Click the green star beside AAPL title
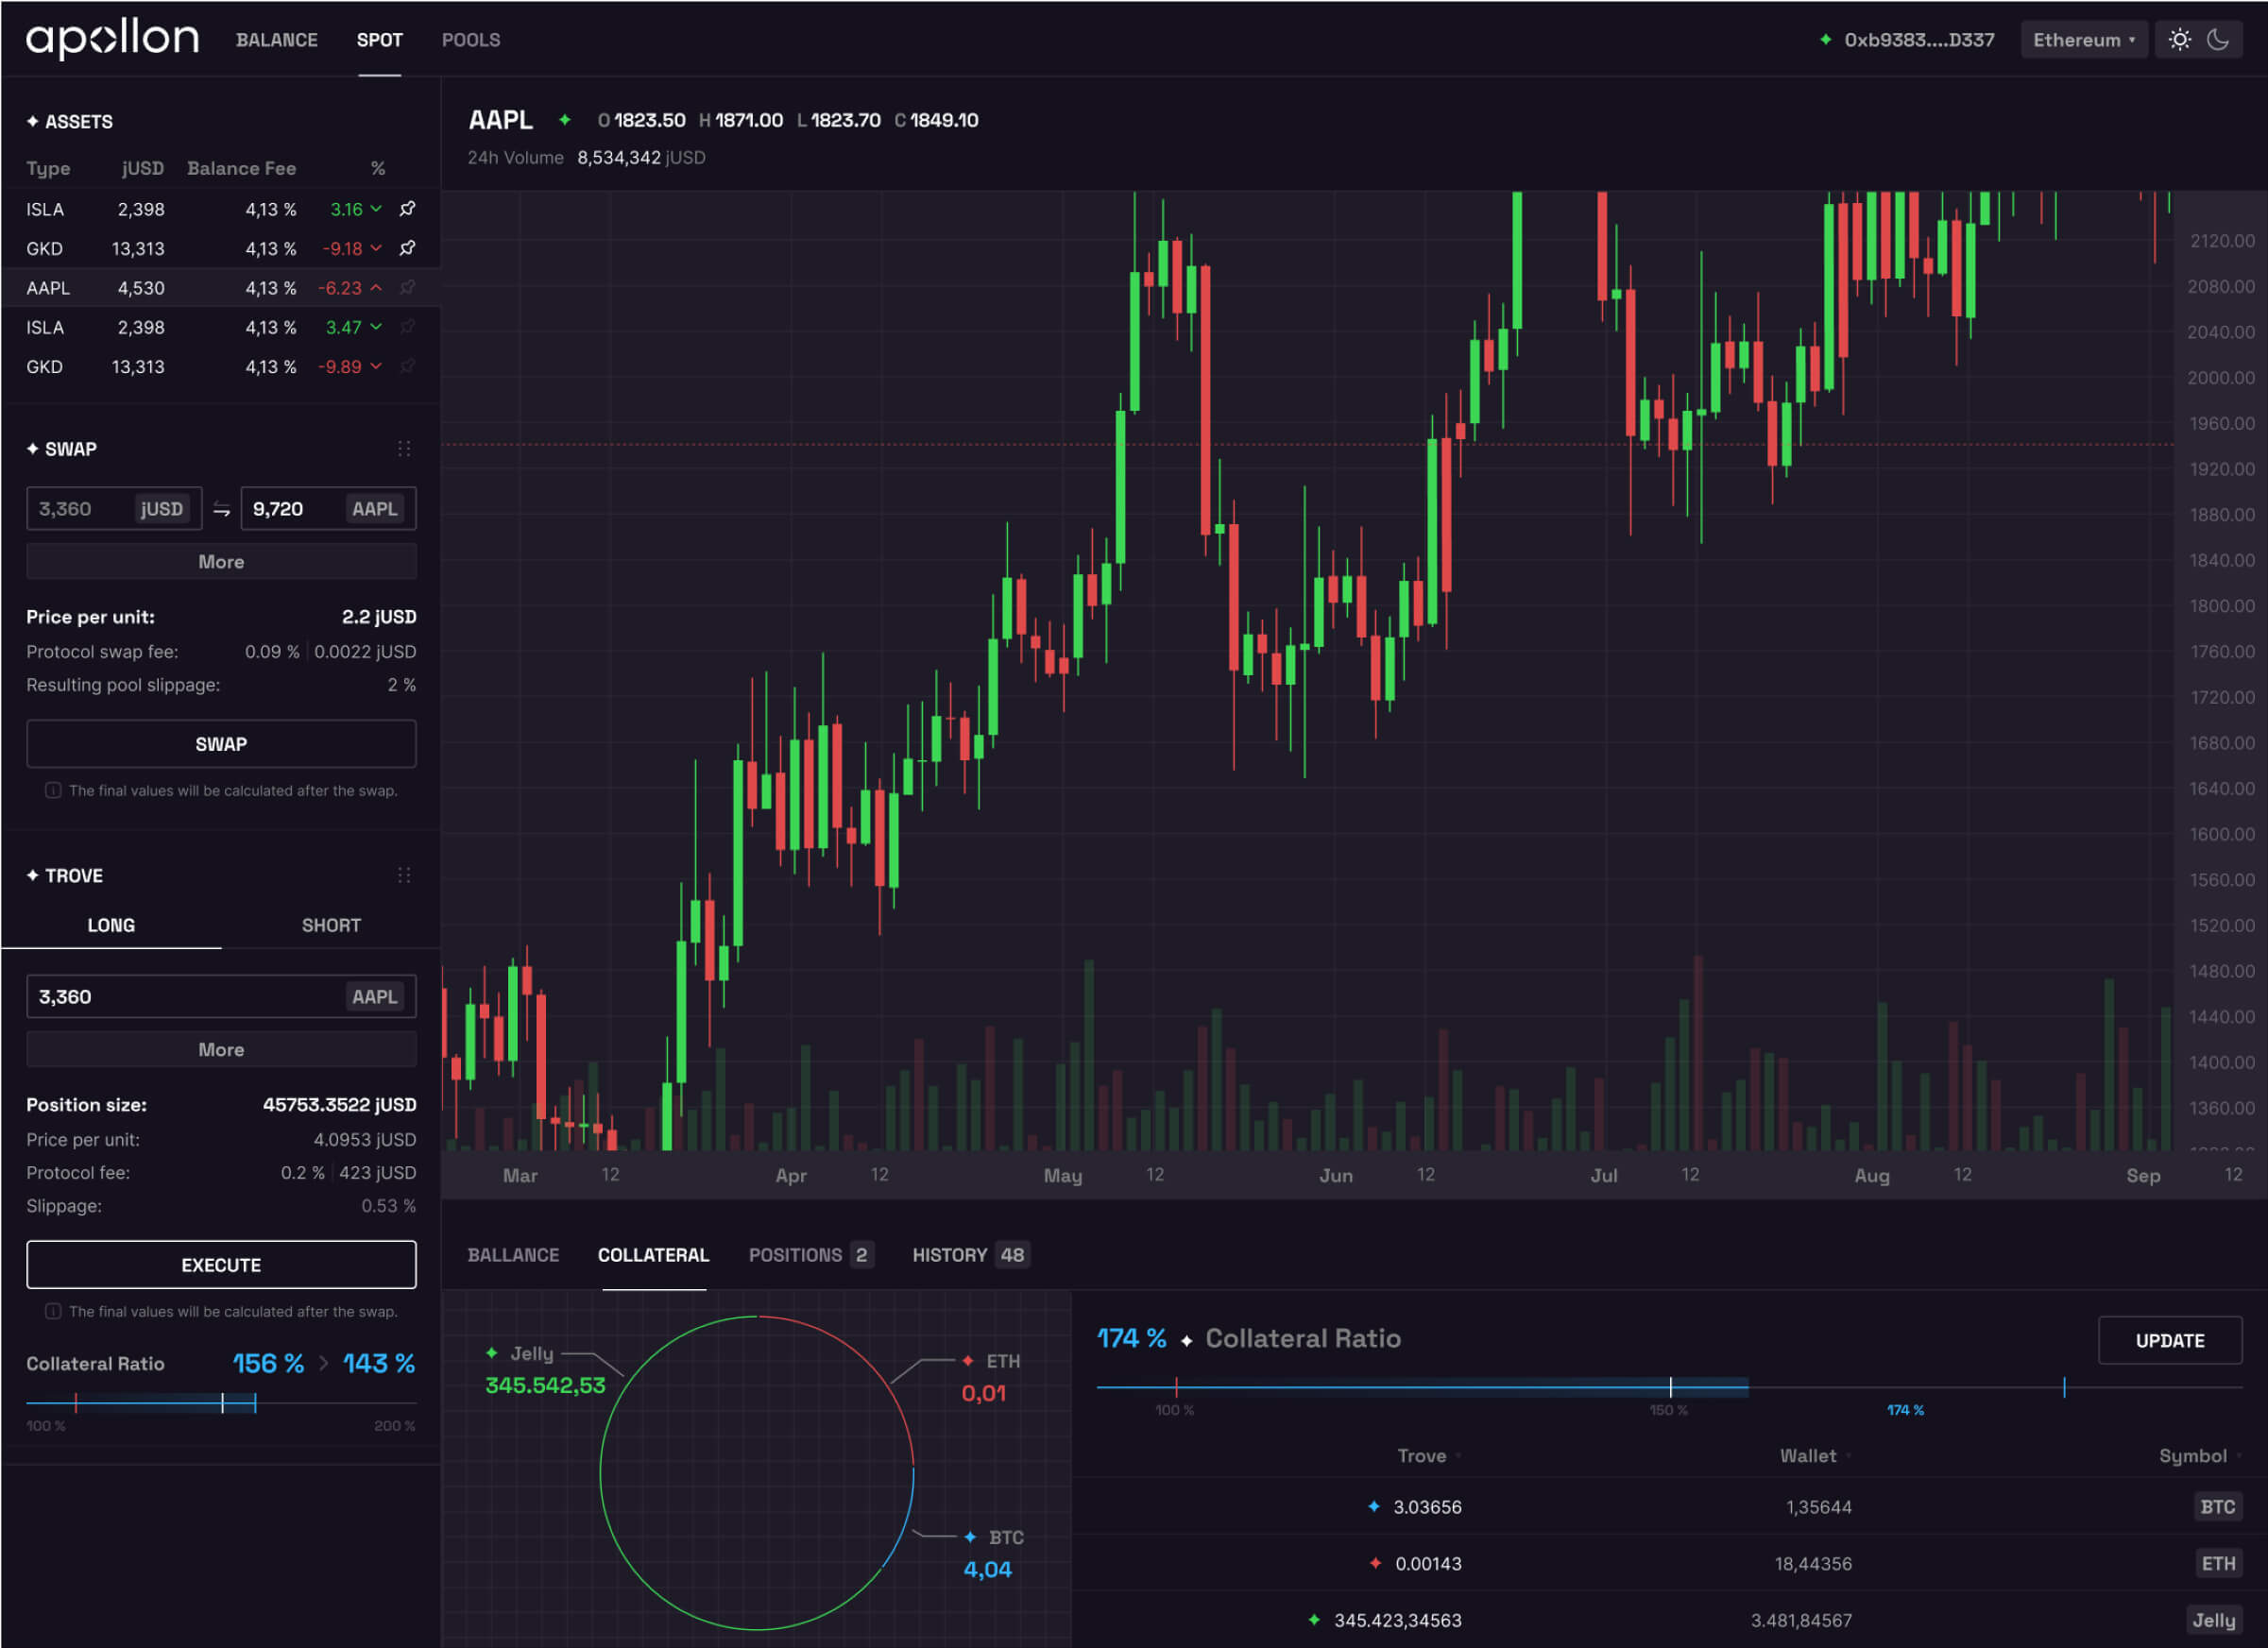This screenshot has height=1648, width=2268. pyautogui.click(x=565, y=120)
